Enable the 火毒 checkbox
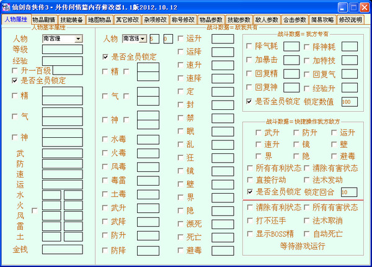The width and height of the screenshot is (372, 267). [105, 153]
